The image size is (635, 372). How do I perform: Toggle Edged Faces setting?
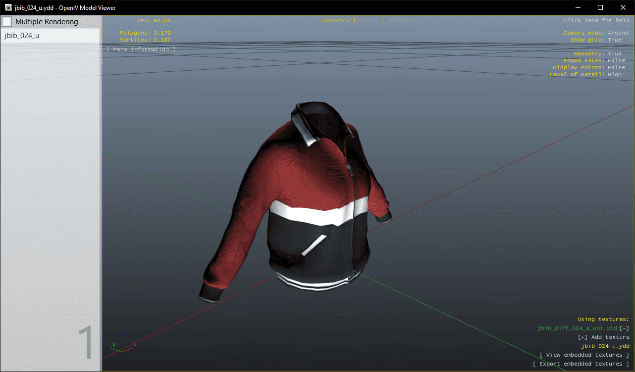616,60
